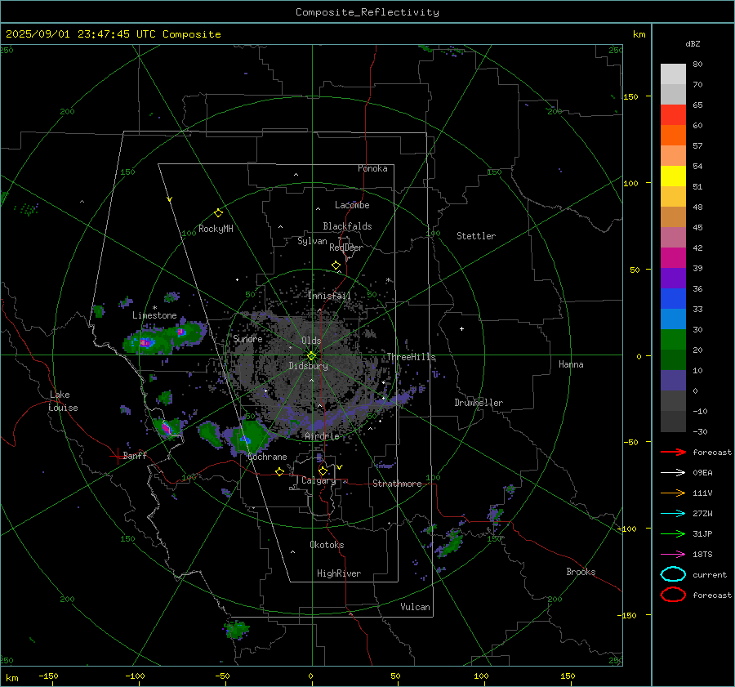Click the Cochrane city label
The image size is (735, 687).
pos(267,457)
